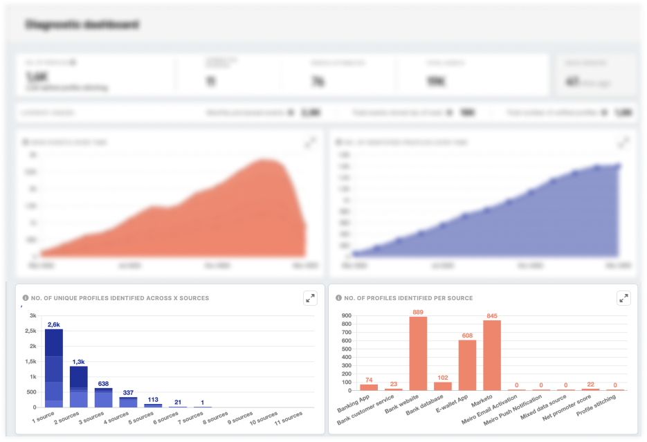Viewport: 647px width, 442px height.
Task: Click the "337" value label
Action: point(128,392)
